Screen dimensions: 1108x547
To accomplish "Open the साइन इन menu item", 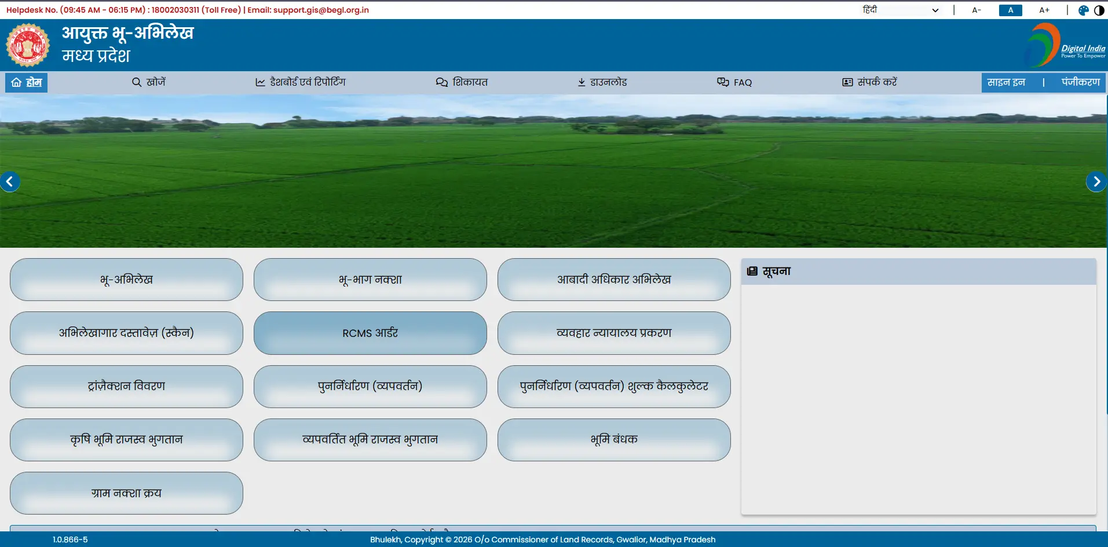I will 1006,82.
